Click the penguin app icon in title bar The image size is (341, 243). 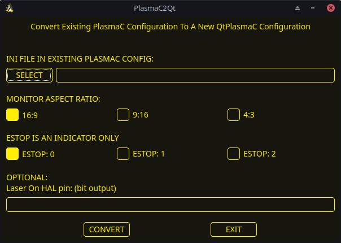9,8
